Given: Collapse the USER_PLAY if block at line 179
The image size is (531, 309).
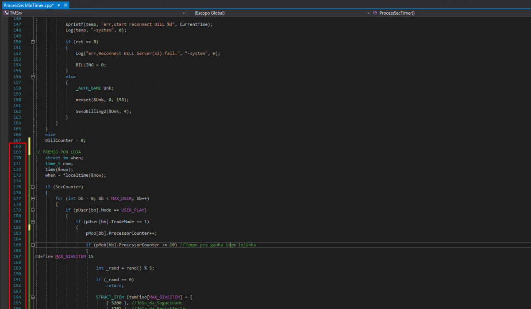Looking at the screenshot, I should coord(32,210).
